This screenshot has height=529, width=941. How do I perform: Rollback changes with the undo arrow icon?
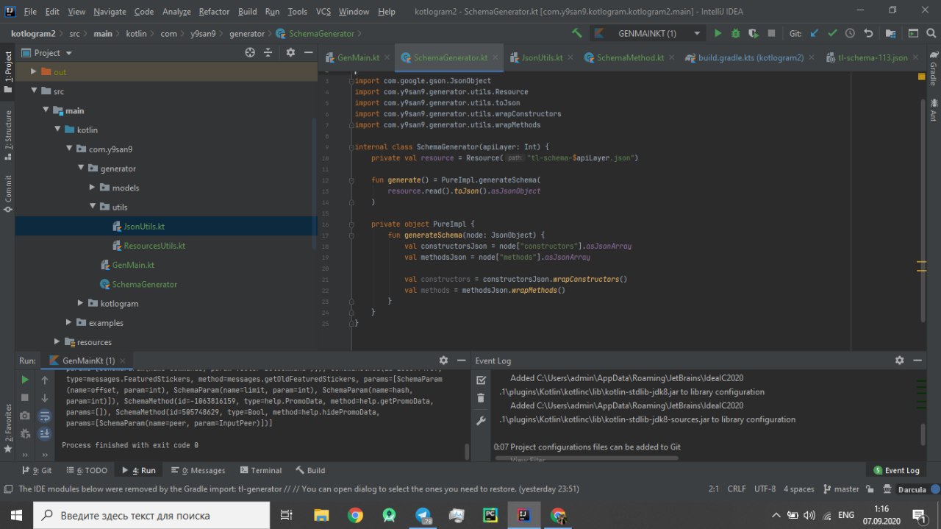click(x=868, y=33)
